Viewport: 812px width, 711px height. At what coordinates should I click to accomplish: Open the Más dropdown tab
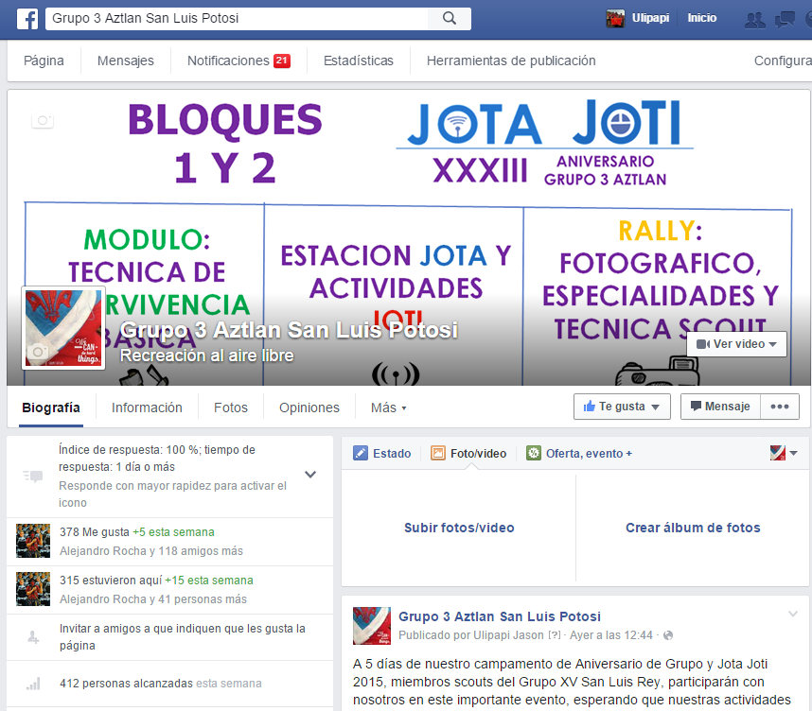(x=388, y=408)
